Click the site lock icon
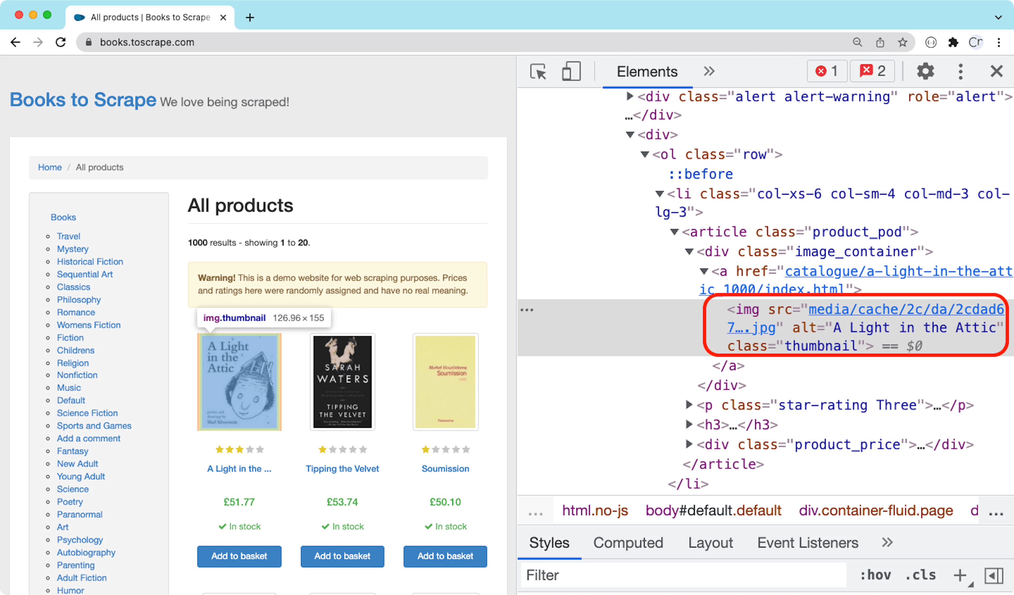Screen dimensions: 1014x595 point(89,42)
